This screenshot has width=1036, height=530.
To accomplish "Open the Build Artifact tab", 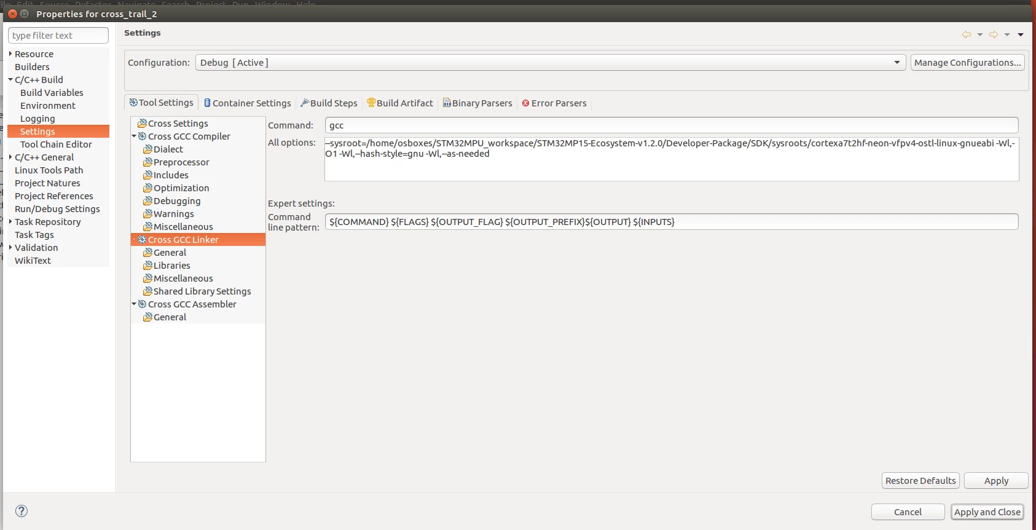I will (x=400, y=103).
